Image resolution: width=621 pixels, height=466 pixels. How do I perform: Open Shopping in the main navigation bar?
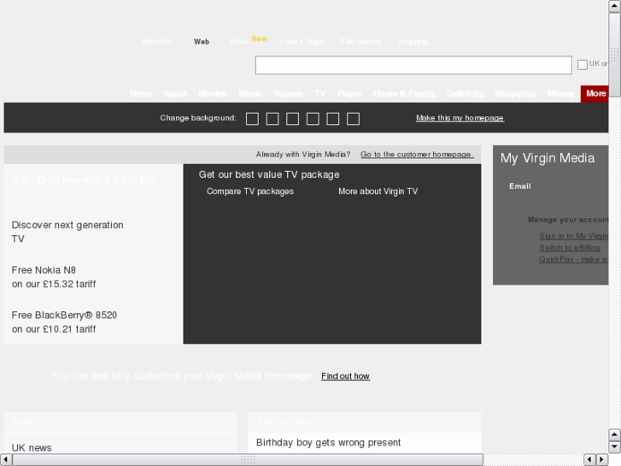[x=515, y=93]
